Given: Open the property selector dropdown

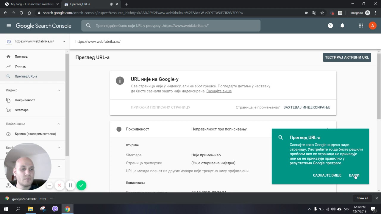Looking at the screenshot, I should pyautogui.click(x=64, y=41).
